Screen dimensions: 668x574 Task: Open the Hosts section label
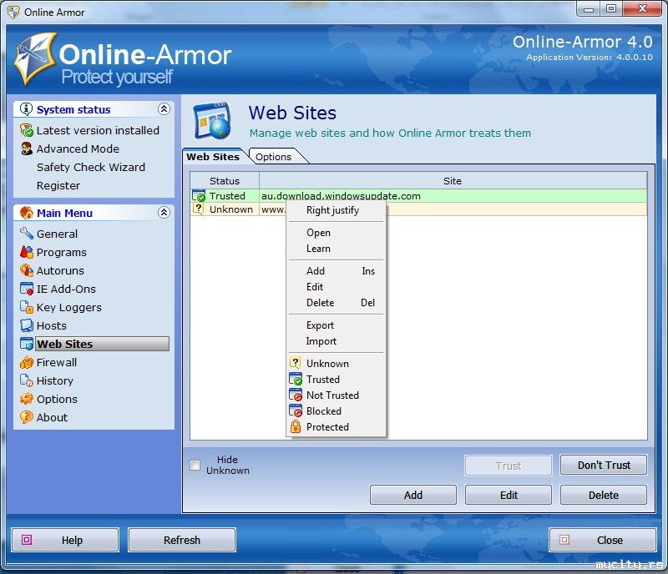(x=52, y=325)
